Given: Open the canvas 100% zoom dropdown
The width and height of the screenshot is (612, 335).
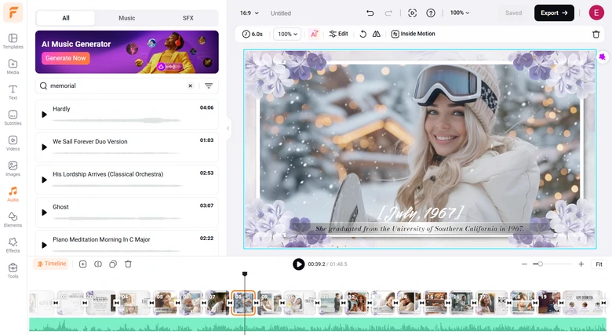Looking at the screenshot, I should click(x=459, y=13).
